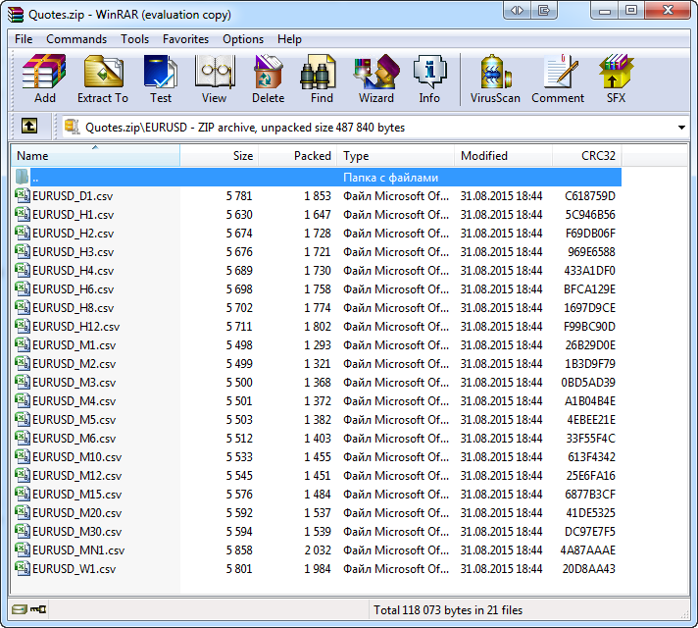Select file EURUSD_M10.csv

pyautogui.click(x=316, y=457)
